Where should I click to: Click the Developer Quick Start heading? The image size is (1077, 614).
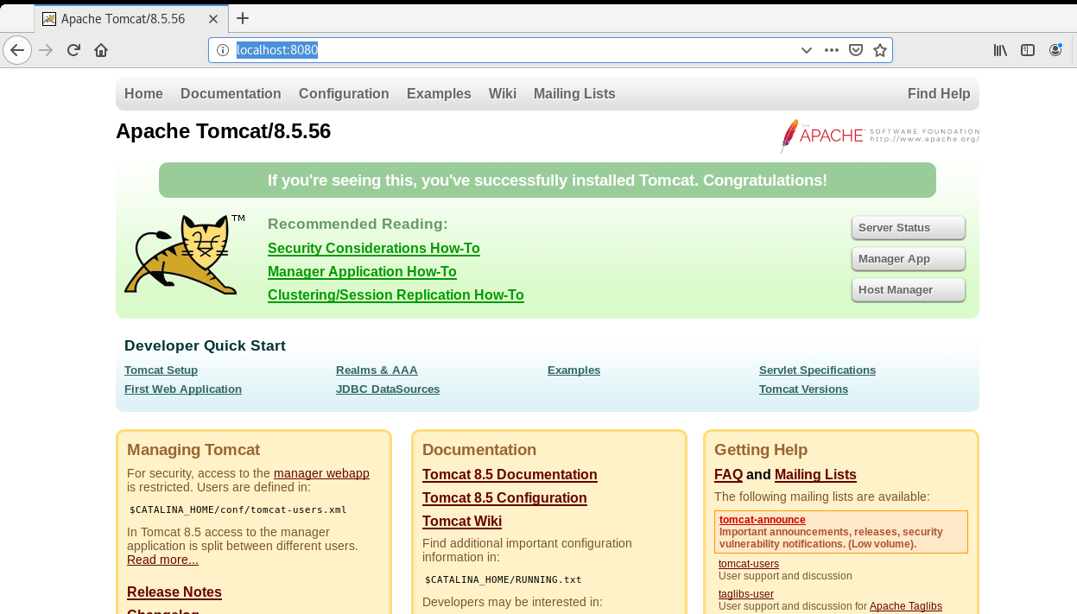point(205,345)
